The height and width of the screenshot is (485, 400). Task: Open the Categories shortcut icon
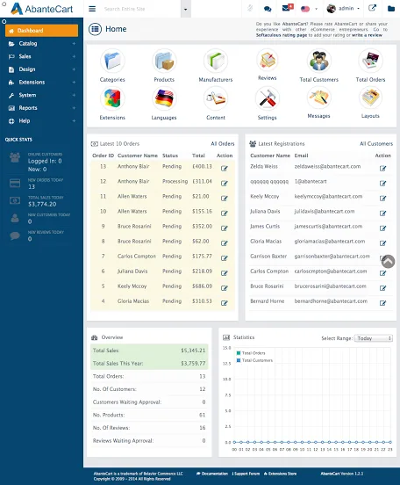pyautogui.click(x=112, y=61)
